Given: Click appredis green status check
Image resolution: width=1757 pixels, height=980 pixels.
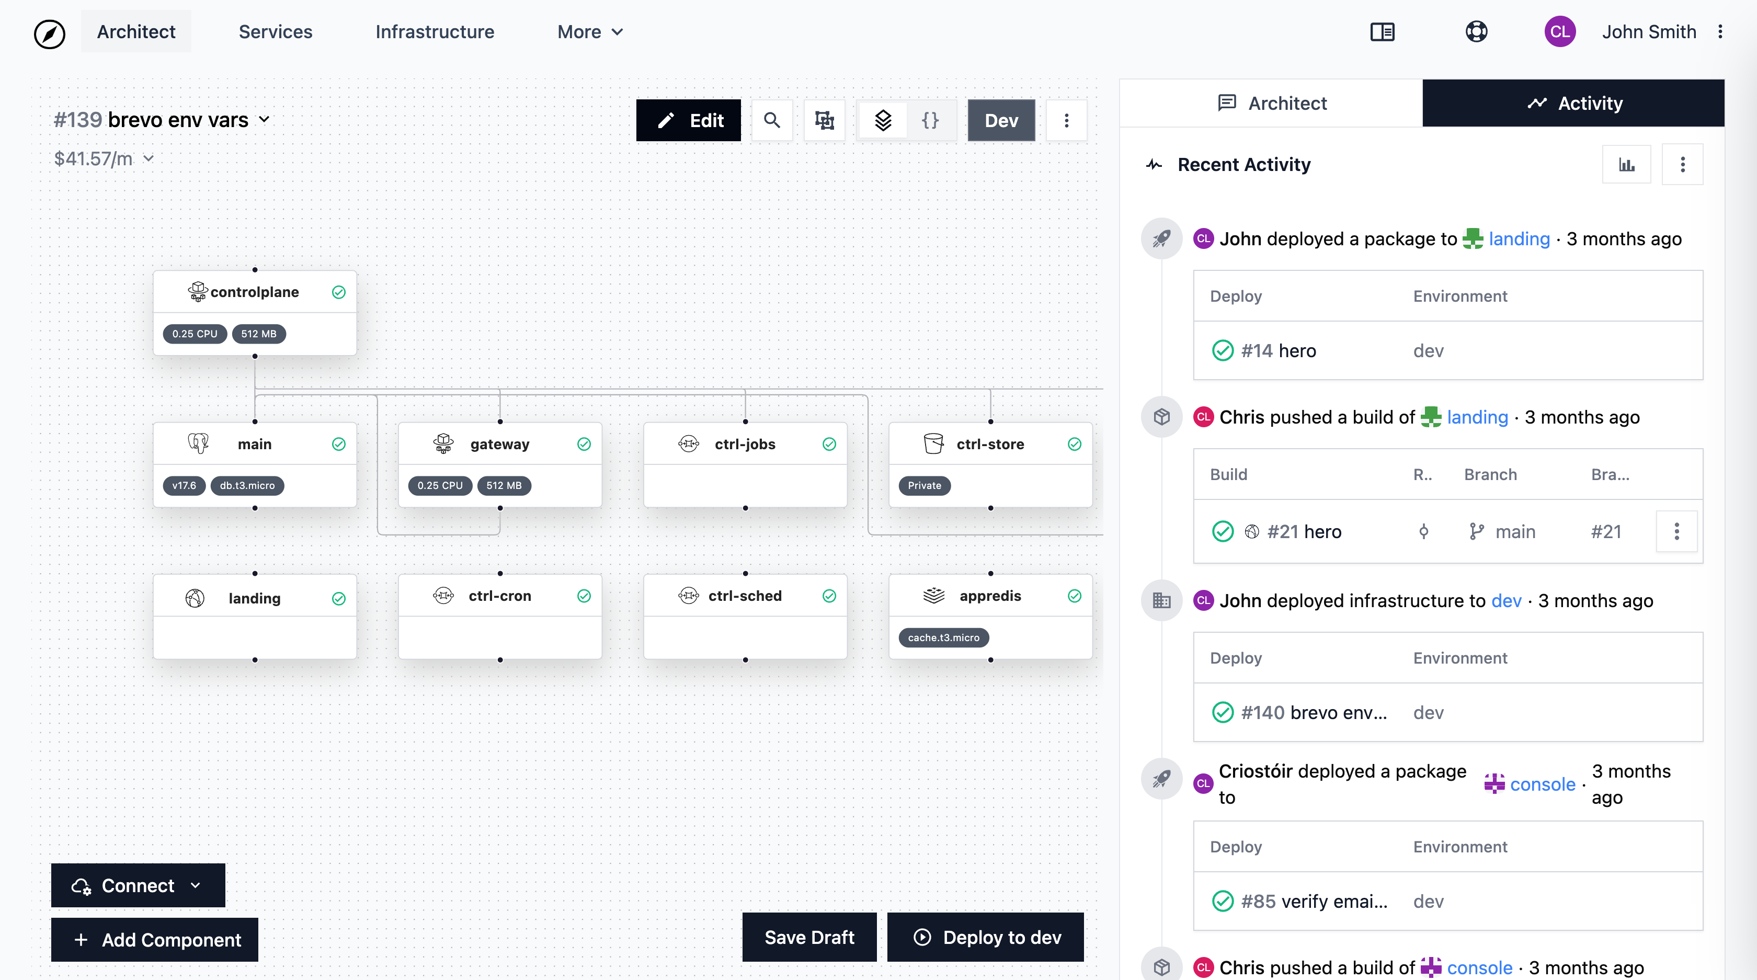Looking at the screenshot, I should pyautogui.click(x=1074, y=596).
